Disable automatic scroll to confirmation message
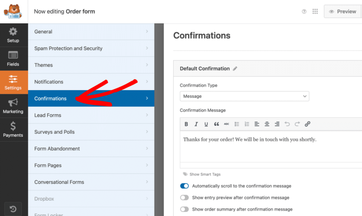Viewport: 362px width, 216px height. 185,186
